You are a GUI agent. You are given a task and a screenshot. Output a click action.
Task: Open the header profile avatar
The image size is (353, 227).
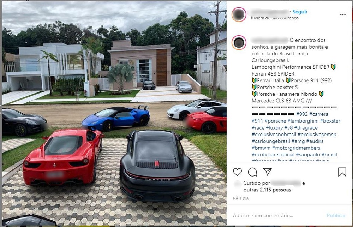[x=239, y=14]
